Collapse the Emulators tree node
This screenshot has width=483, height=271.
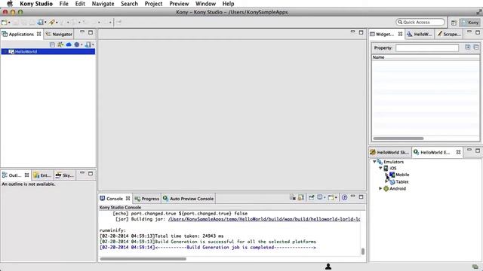pyautogui.click(x=374, y=162)
